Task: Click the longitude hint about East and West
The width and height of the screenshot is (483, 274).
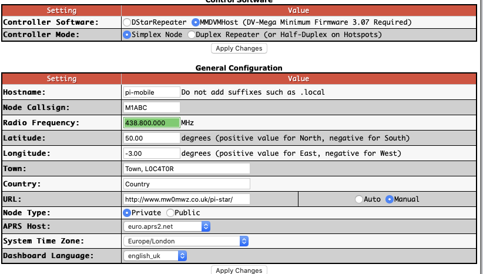Action: [291, 153]
